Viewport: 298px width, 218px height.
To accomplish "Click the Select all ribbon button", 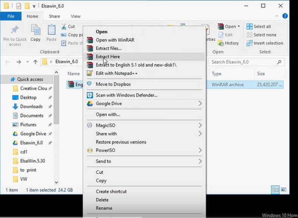I will coord(259,26).
